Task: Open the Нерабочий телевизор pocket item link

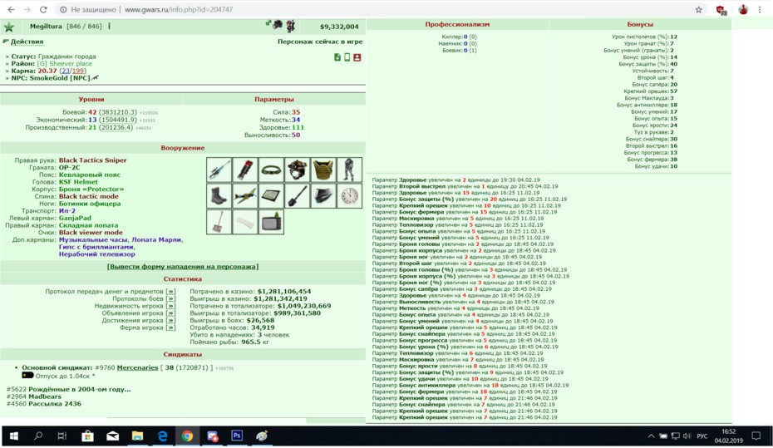Action: pos(96,254)
